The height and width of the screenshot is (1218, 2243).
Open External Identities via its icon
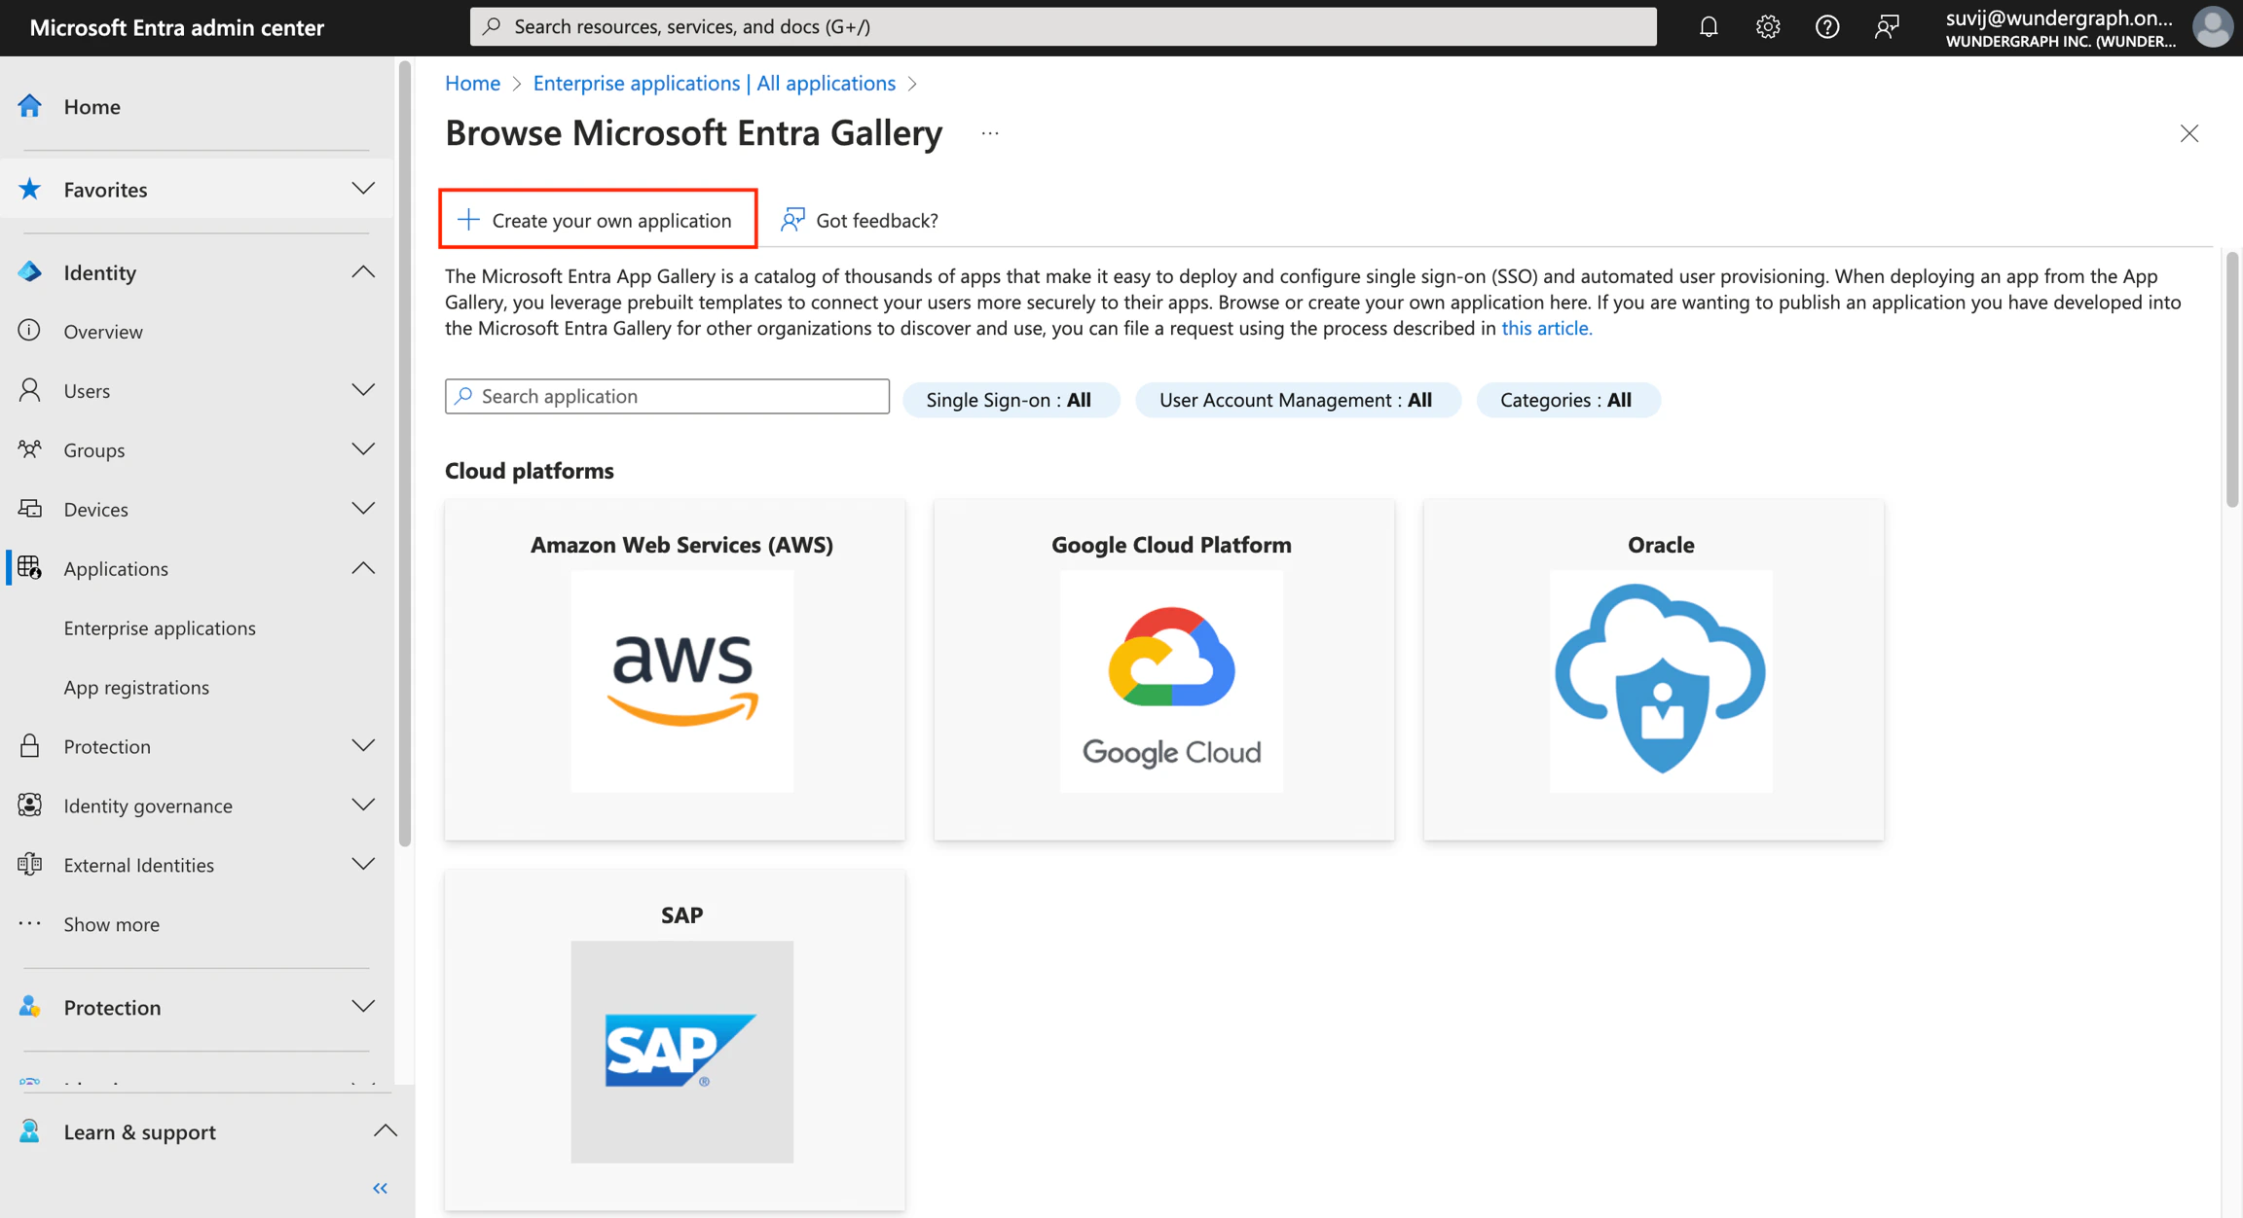[x=29, y=864]
